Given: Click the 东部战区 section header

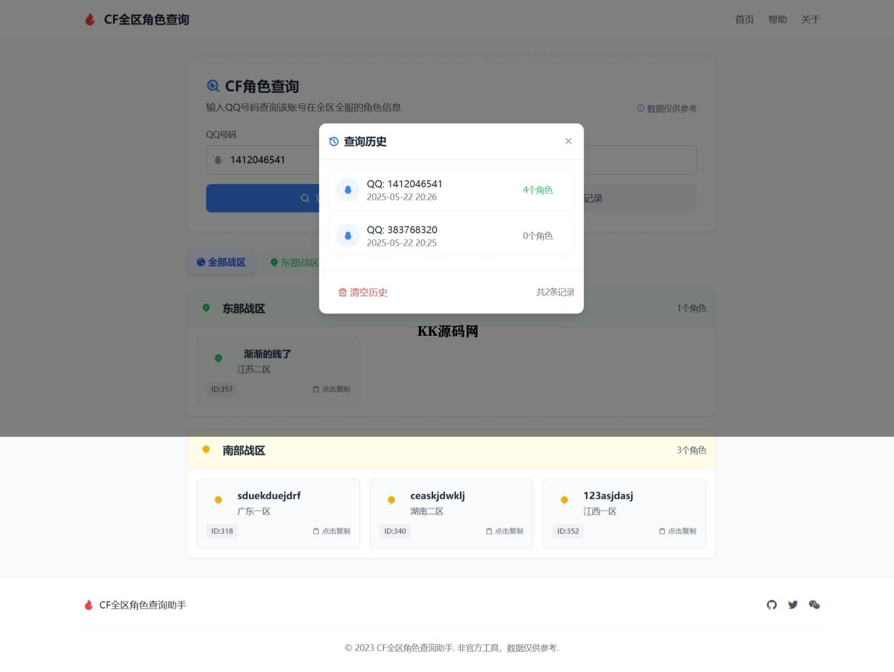Looking at the screenshot, I should 451,308.
